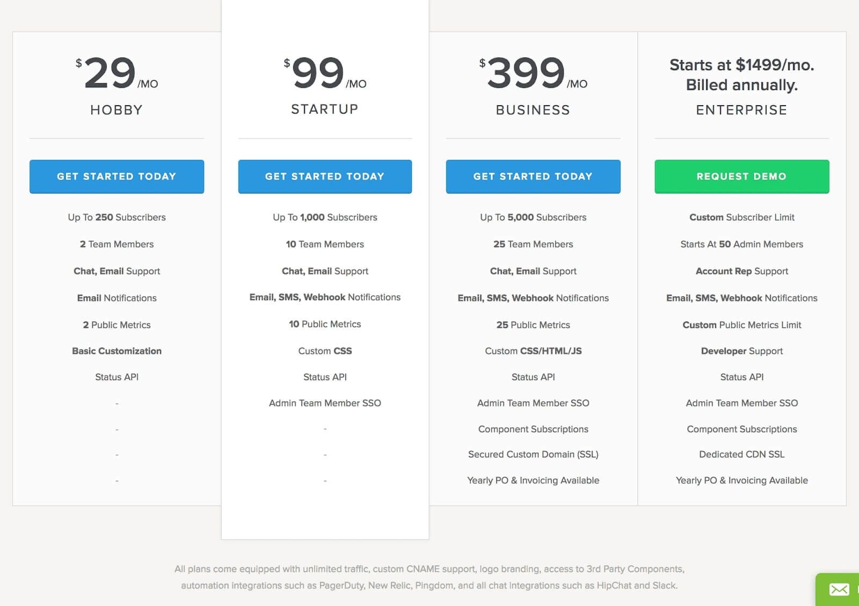Select the $29/MO Hobby price heading

[117, 73]
